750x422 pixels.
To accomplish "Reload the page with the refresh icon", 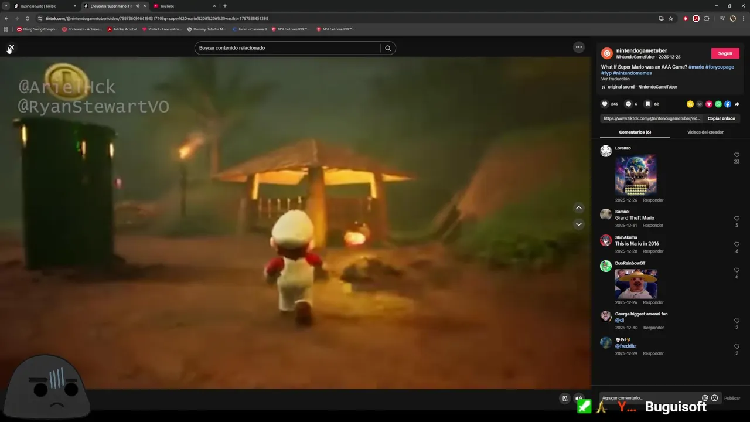I will (27, 18).
